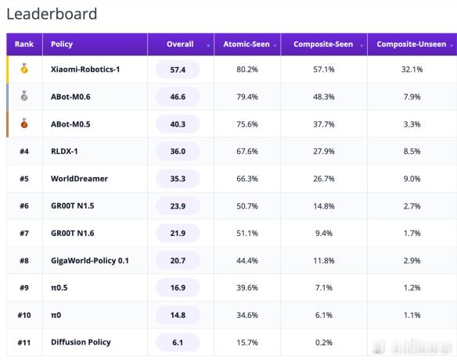
Task: Click the 32.1% Composite-Unseen value
Action: point(412,70)
